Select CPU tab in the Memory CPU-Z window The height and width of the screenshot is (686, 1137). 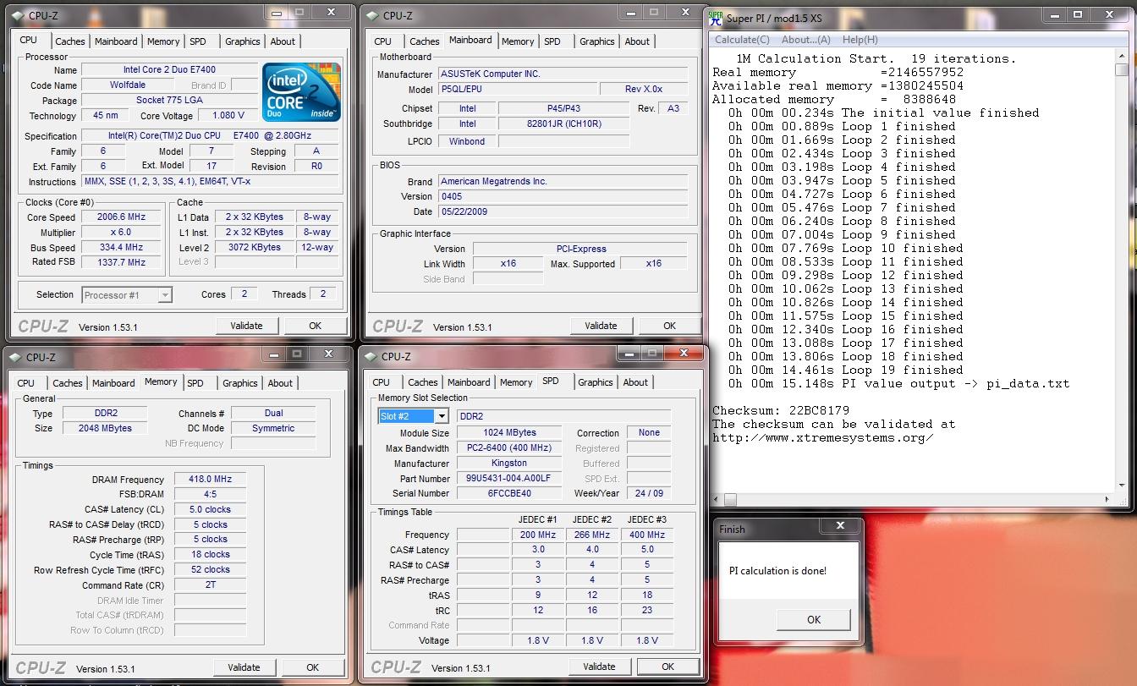point(26,383)
